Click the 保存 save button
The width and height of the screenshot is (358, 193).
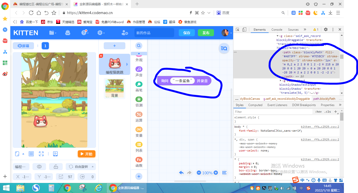187,33
